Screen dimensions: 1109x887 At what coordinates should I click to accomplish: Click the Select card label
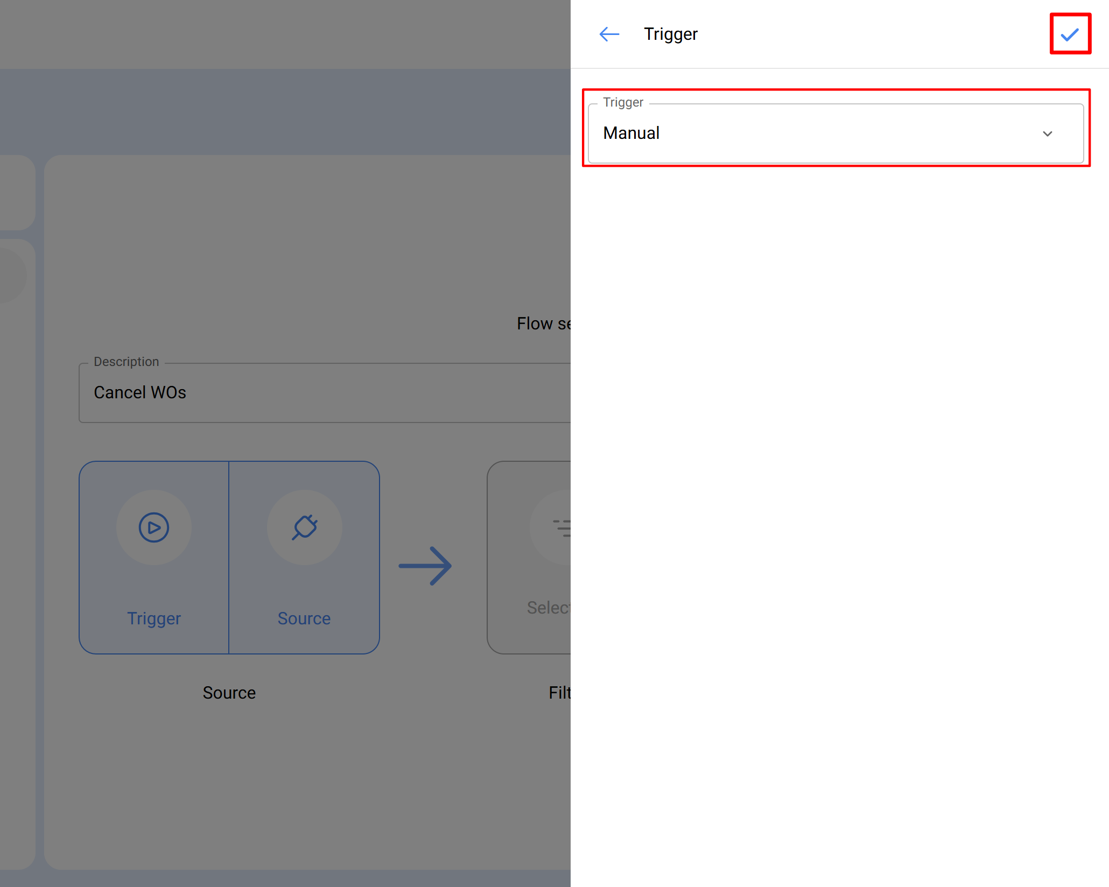point(549,608)
